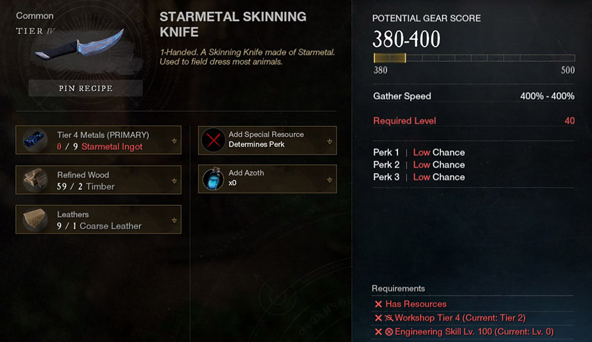Viewport: 592px width, 342px height.
Task: Open the Add Azoth dropdown arrow
Action: [x=330, y=180]
